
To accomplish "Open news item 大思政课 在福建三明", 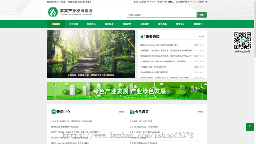I will coord(71,121).
